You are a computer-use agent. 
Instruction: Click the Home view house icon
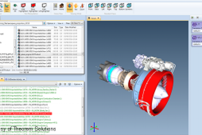(61, 6)
